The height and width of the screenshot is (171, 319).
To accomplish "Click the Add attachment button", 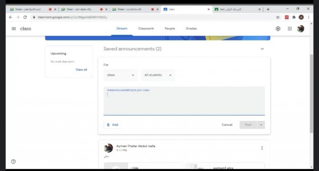I will click(112, 125).
